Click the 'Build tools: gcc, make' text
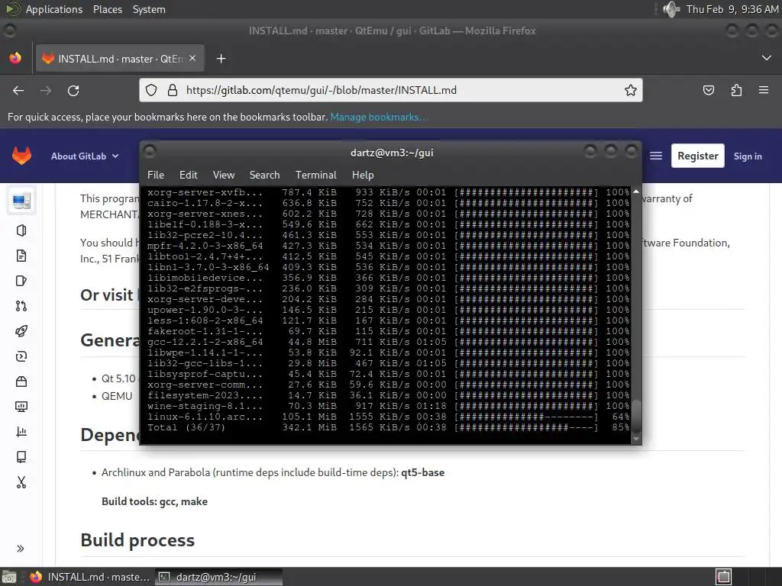This screenshot has height=586, width=782. click(x=154, y=501)
